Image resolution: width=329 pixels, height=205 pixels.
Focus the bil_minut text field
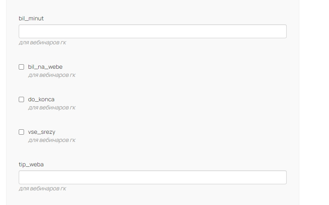pyautogui.click(x=152, y=31)
